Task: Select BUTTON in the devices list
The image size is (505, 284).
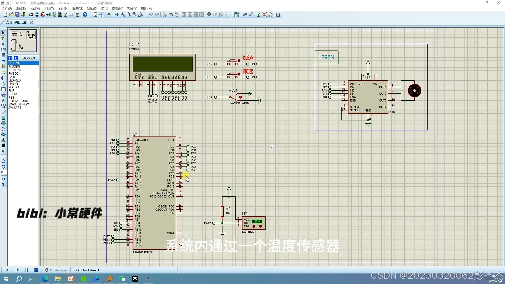Action: (23, 63)
